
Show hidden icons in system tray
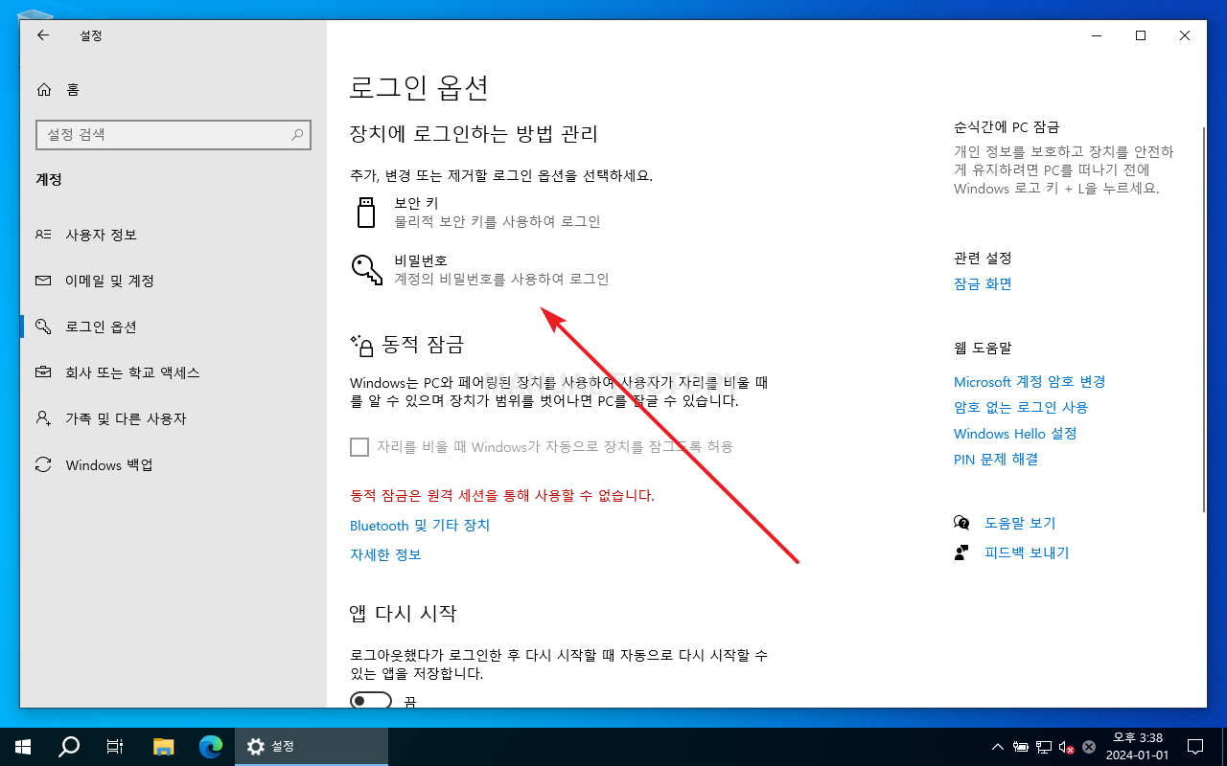coord(997,746)
